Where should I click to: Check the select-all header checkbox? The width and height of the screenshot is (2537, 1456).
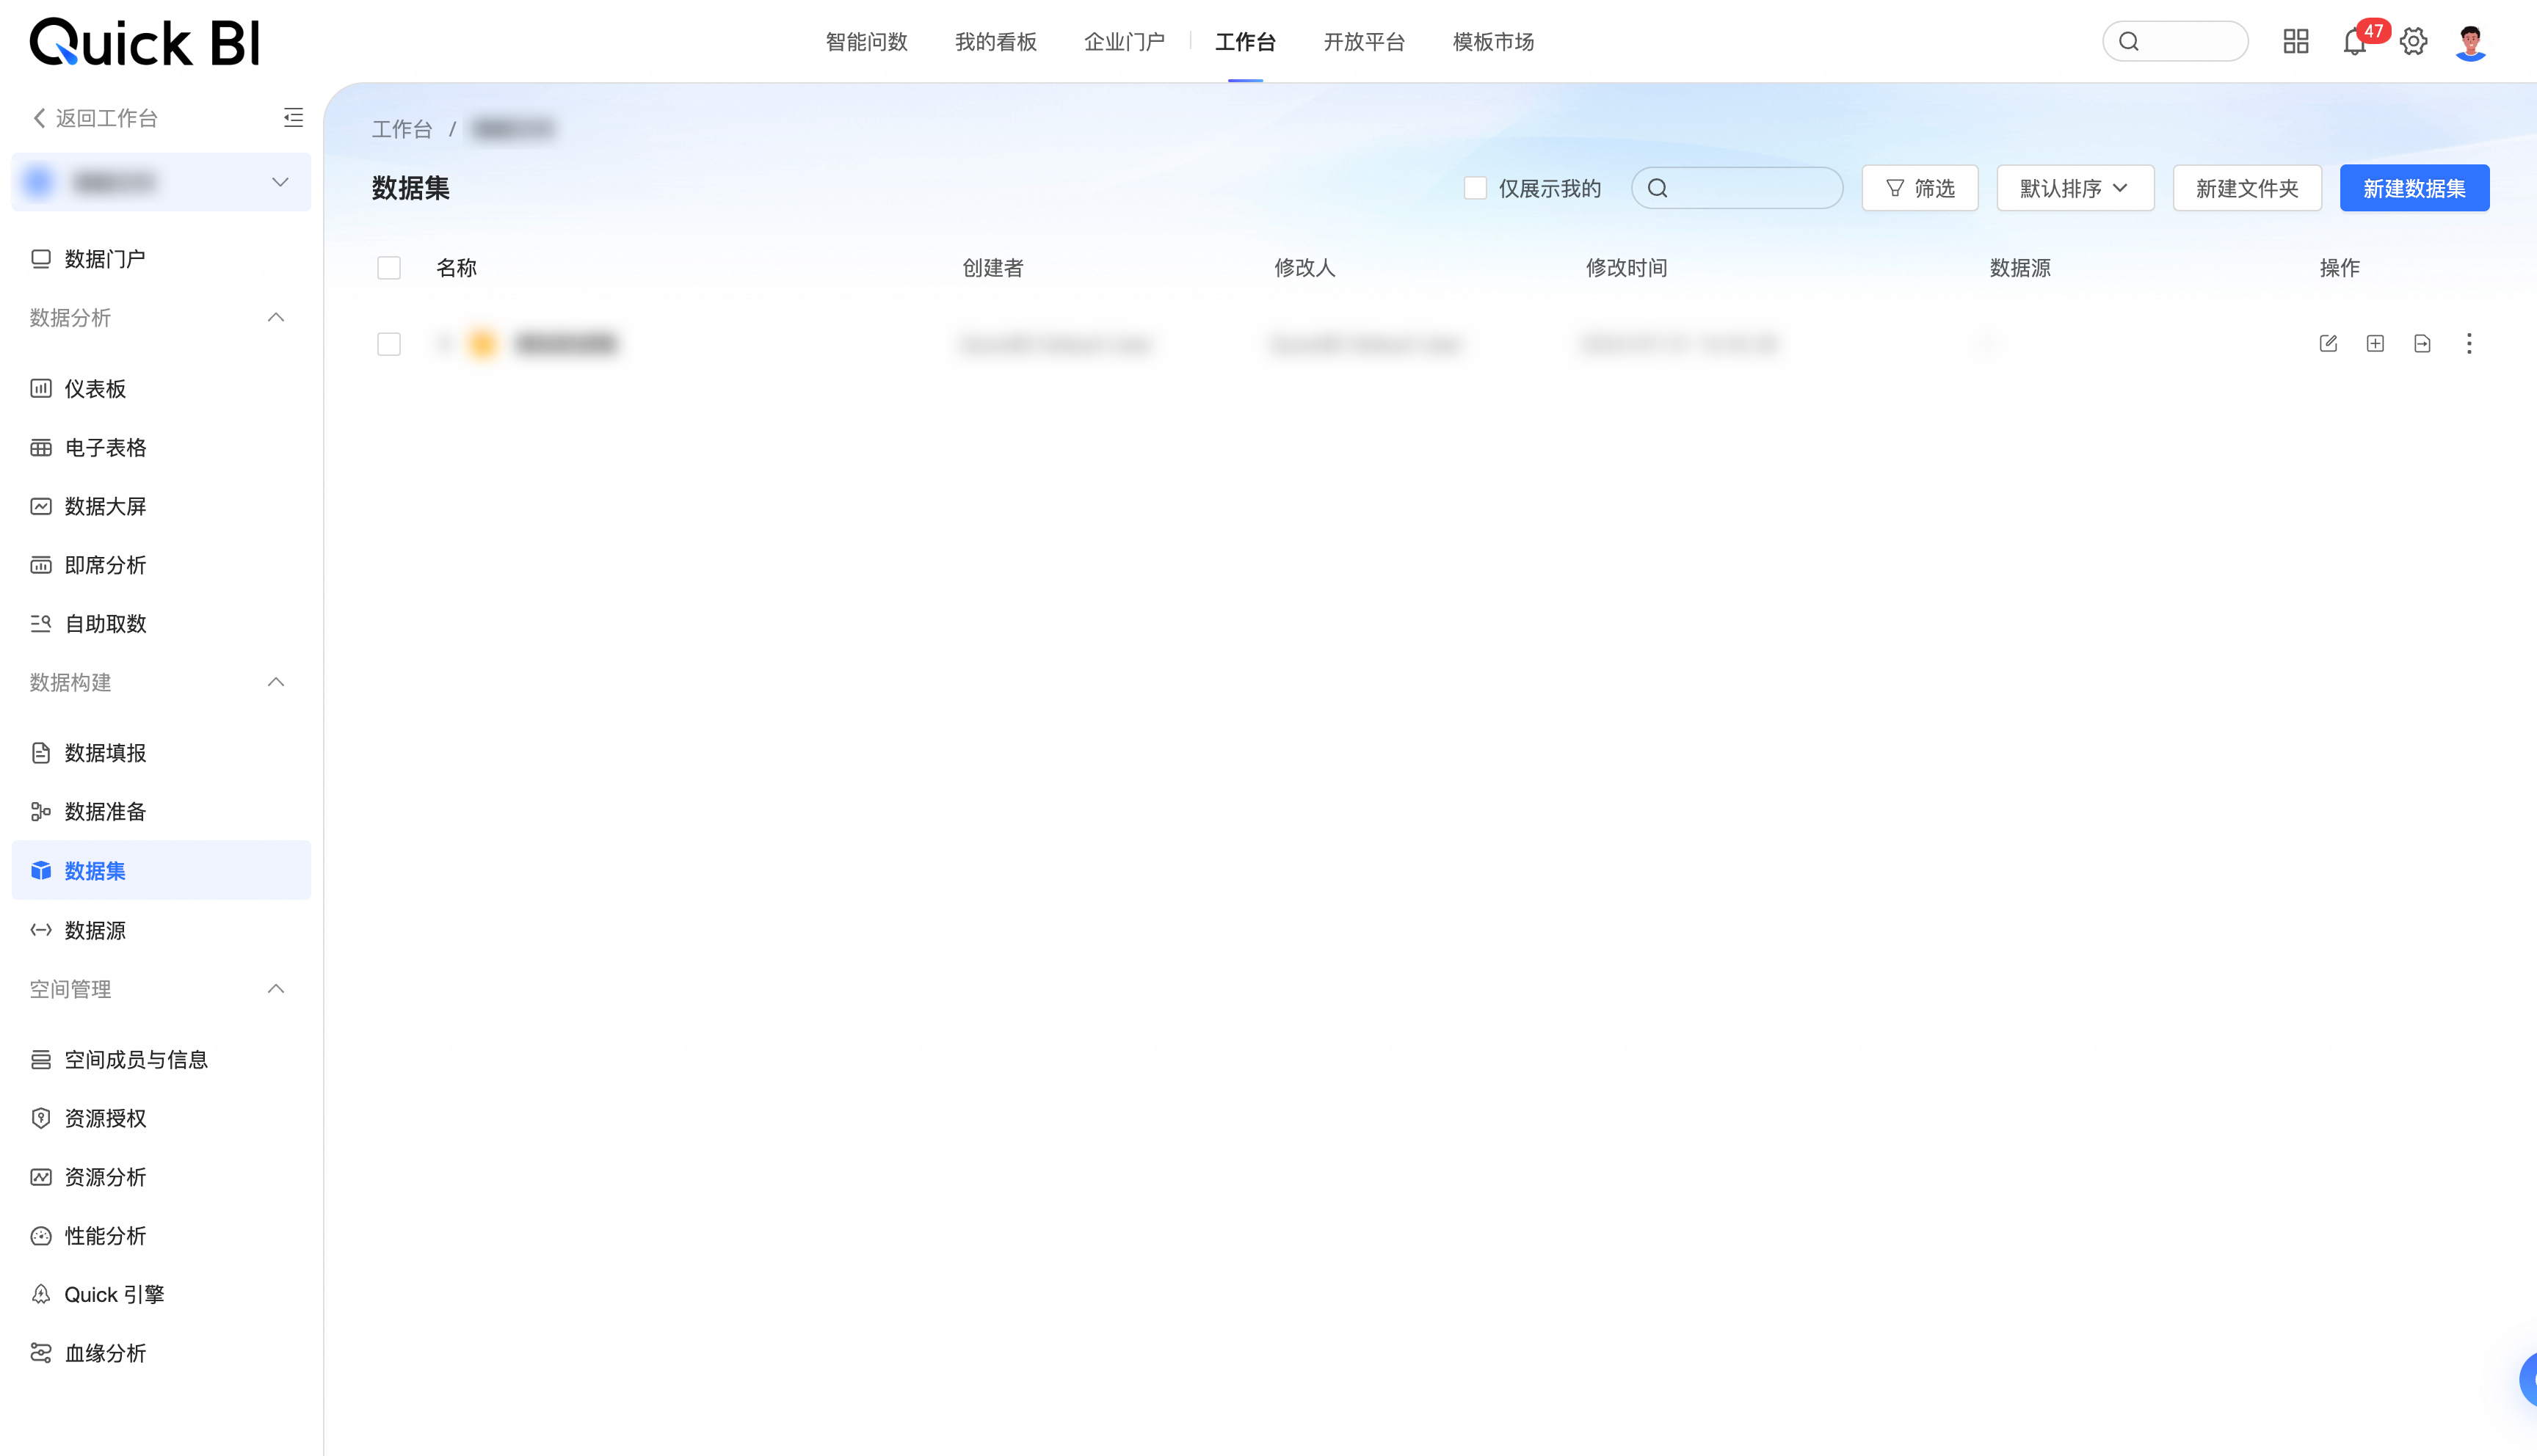pyautogui.click(x=389, y=268)
